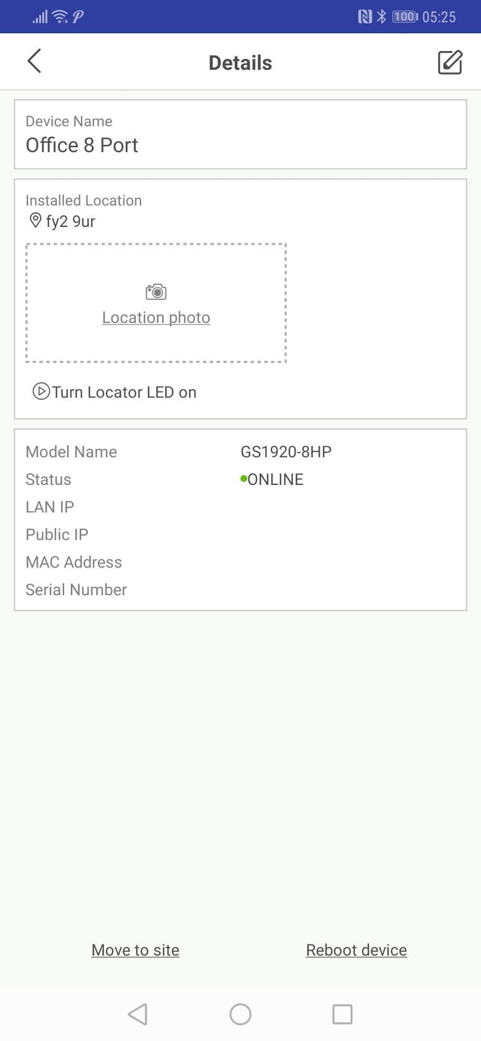Tap the Reboot device link

click(x=356, y=950)
